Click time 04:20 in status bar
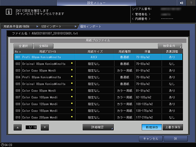Image resolution: width=196 pixels, height=147 pixels. [8, 145]
